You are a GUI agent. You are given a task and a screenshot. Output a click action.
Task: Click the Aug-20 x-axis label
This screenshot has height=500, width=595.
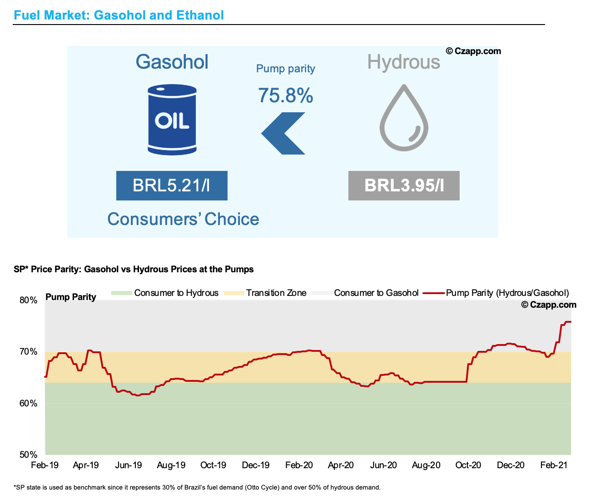426,465
